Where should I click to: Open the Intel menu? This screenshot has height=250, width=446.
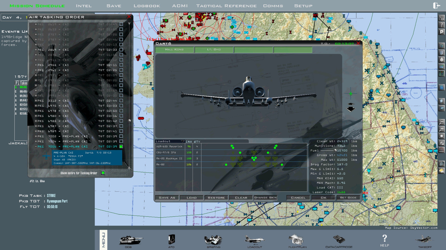click(84, 6)
